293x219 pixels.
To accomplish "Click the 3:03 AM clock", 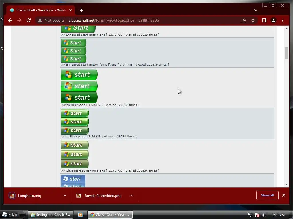I will (278, 215).
